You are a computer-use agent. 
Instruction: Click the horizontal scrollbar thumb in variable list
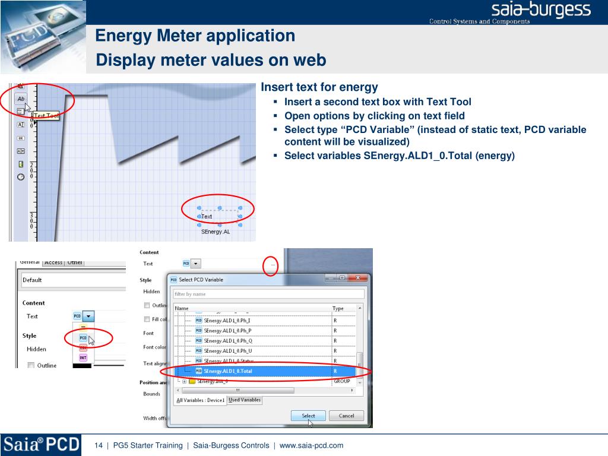(x=237, y=390)
